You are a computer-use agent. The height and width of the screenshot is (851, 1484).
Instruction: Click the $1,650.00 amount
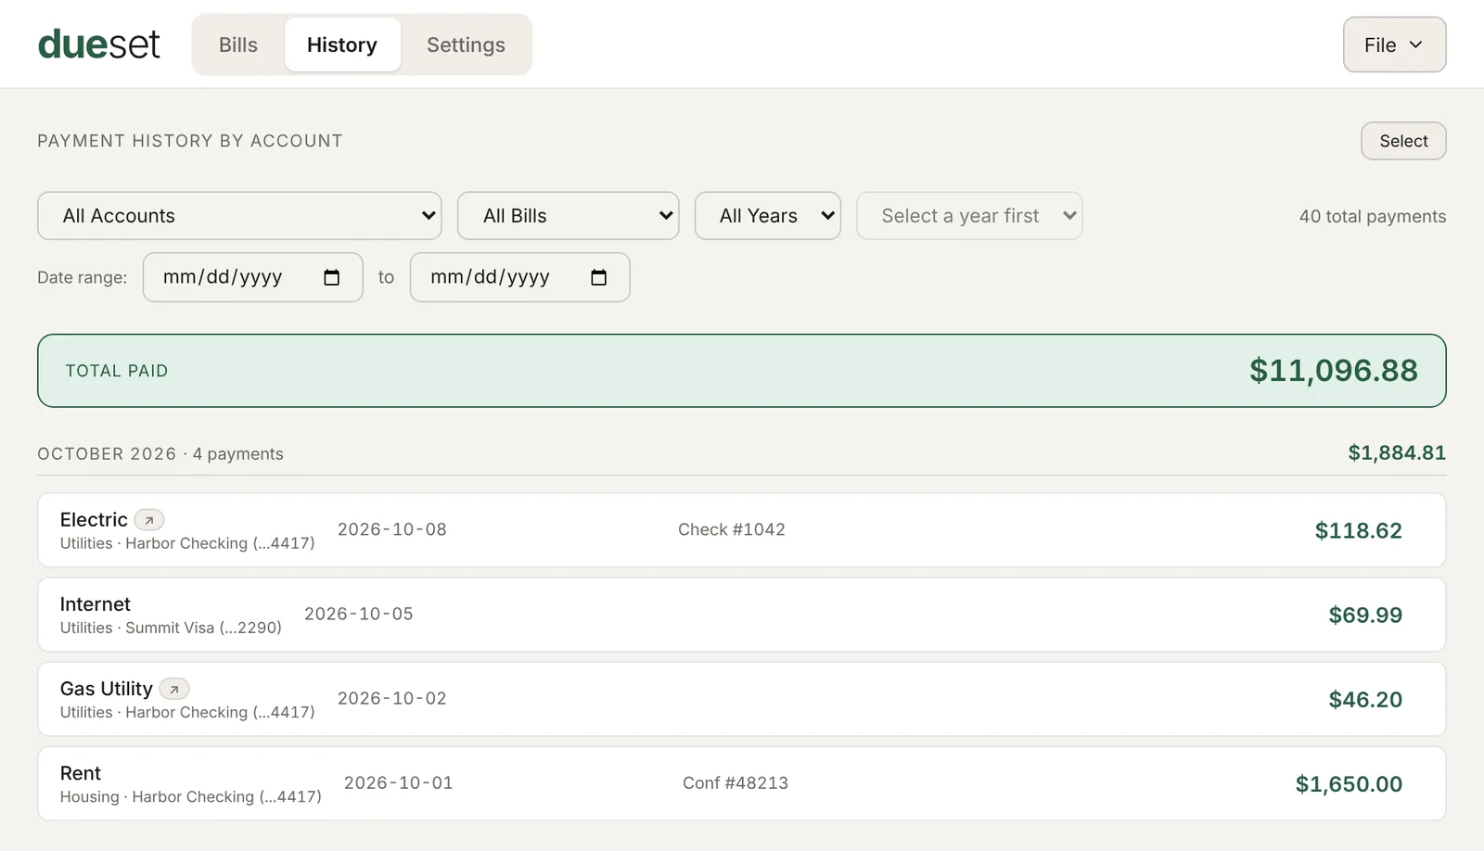(x=1349, y=783)
